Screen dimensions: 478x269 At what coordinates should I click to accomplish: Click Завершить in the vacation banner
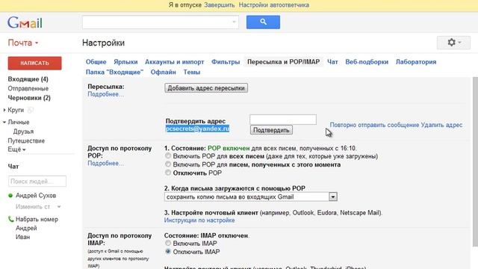coord(220,5)
